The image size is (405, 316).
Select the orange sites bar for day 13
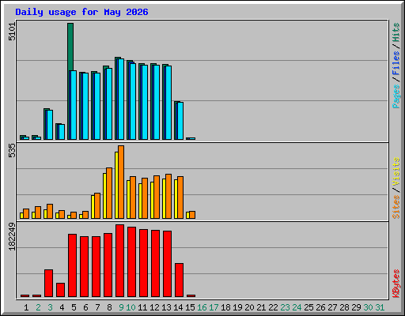click(168, 196)
